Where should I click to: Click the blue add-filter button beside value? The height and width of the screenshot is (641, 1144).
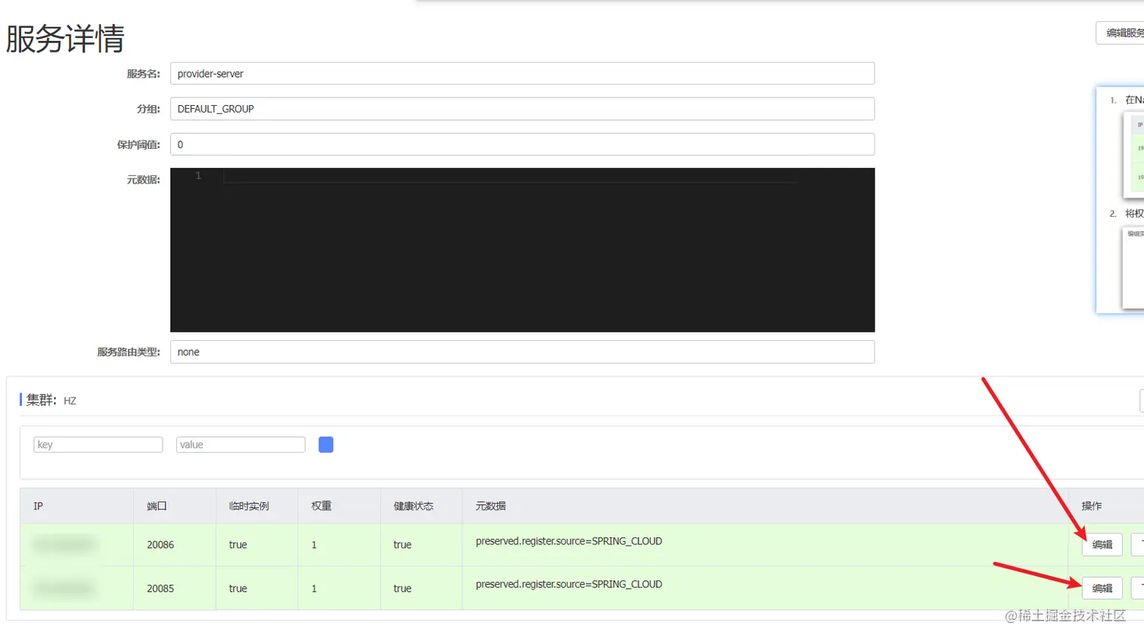pyautogui.click(x=326, y=444)
